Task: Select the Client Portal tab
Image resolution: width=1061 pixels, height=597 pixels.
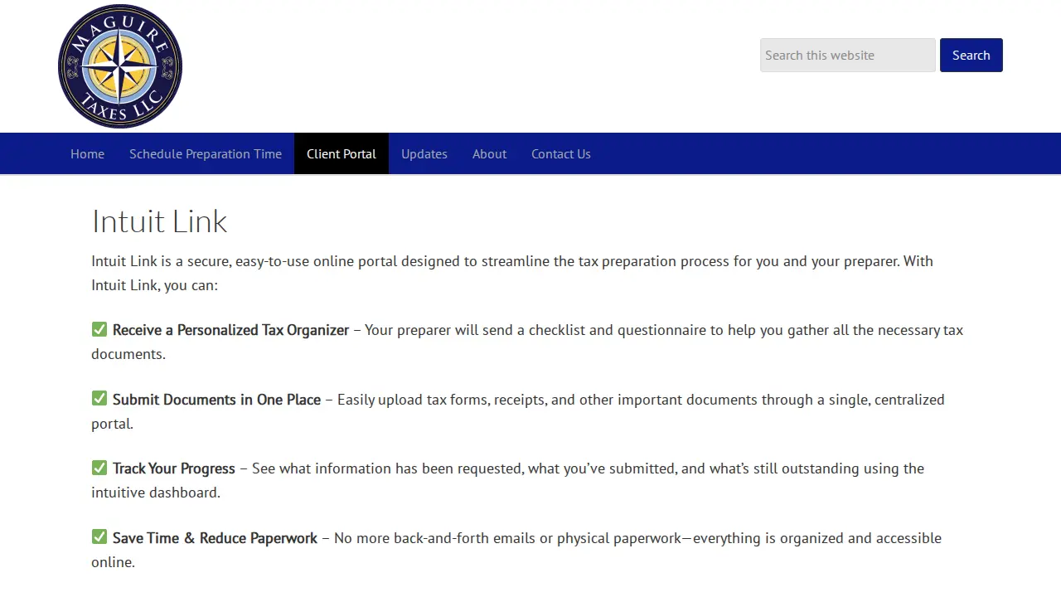Action: pyautogui.click(x=342, y=153)
